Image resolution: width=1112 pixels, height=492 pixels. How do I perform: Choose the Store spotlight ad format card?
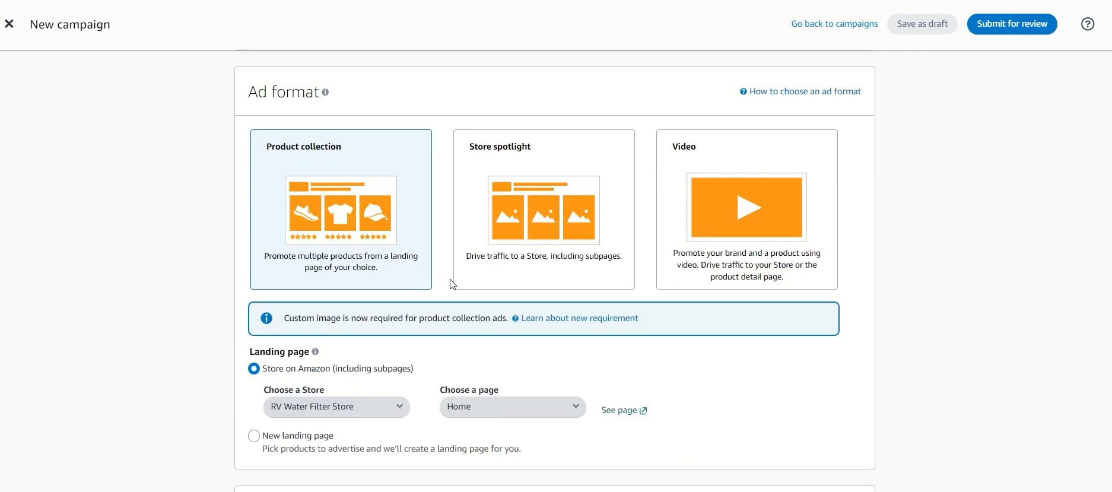click(544, 210)
